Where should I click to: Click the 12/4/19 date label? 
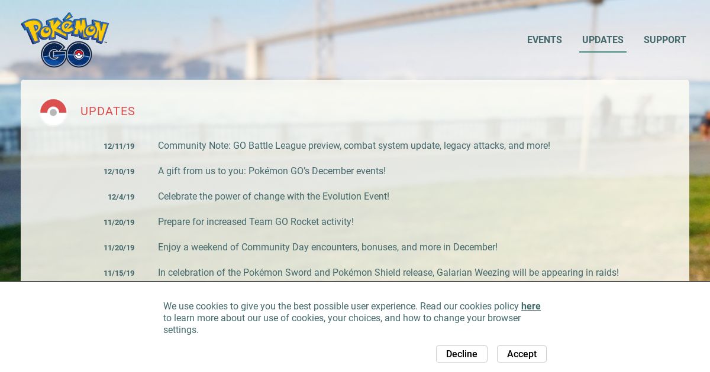click(121, 197)
